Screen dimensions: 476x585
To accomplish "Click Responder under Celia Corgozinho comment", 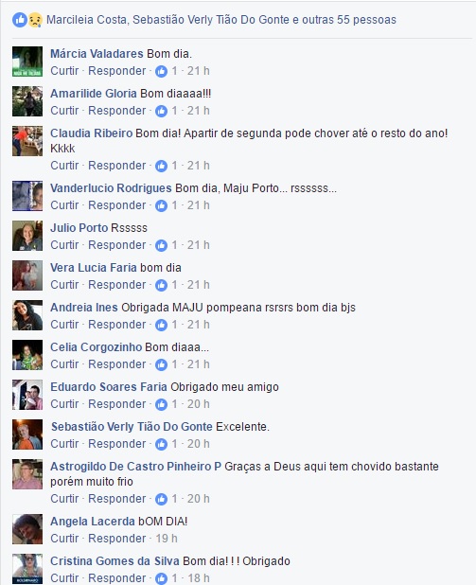I will click(x=116, y=364).
